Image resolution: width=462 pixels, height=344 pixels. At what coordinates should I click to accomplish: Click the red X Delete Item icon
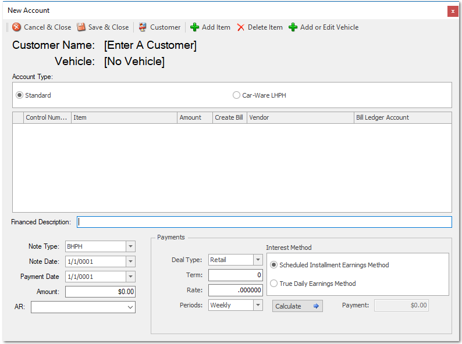(x=241, y=27)
